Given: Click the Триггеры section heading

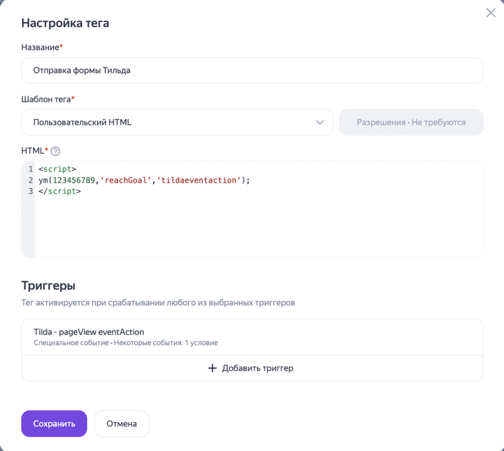Looking at the screenshot, I should click(x=48, y=286).
